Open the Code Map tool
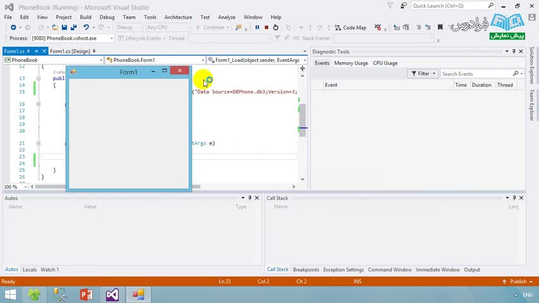Screen dimensions: 539x303 pyautogui.click(x=351, y=28)
